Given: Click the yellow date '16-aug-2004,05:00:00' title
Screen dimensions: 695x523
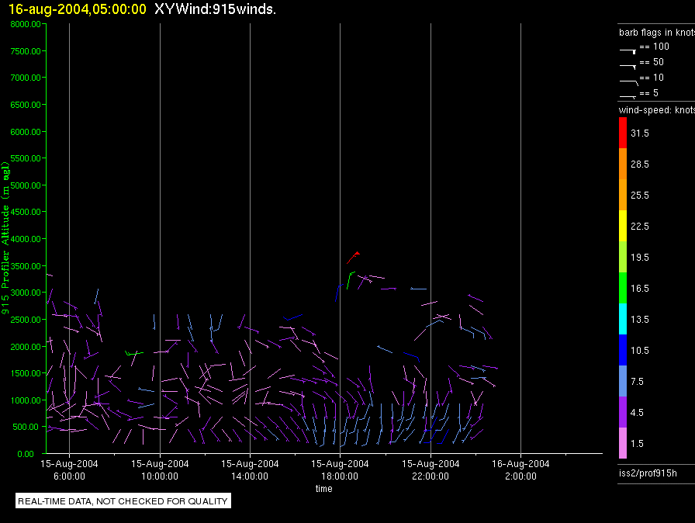Looking at the screenshot, I should [78, 9].
